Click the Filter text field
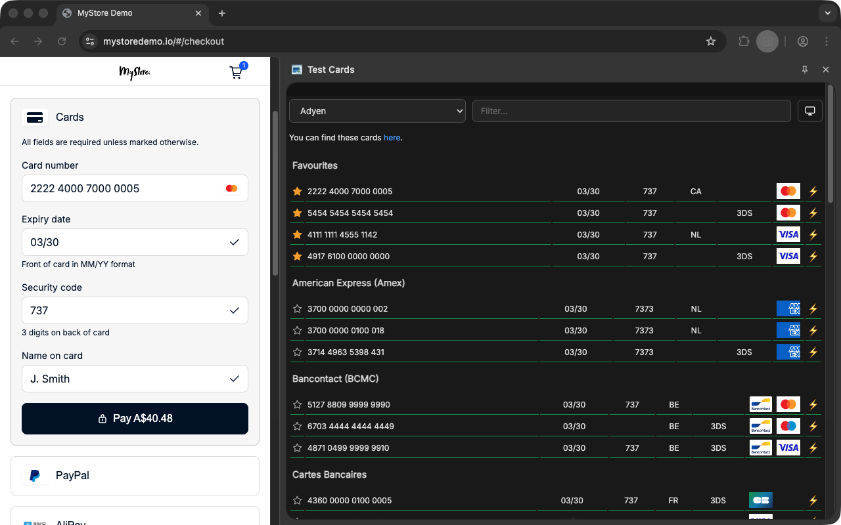The height and width of the screenshot is (525, 841). click(631, 111)
